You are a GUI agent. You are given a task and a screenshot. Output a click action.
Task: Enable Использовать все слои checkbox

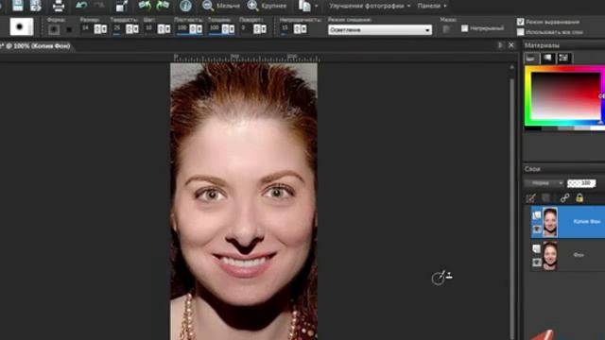click(521, 32)
